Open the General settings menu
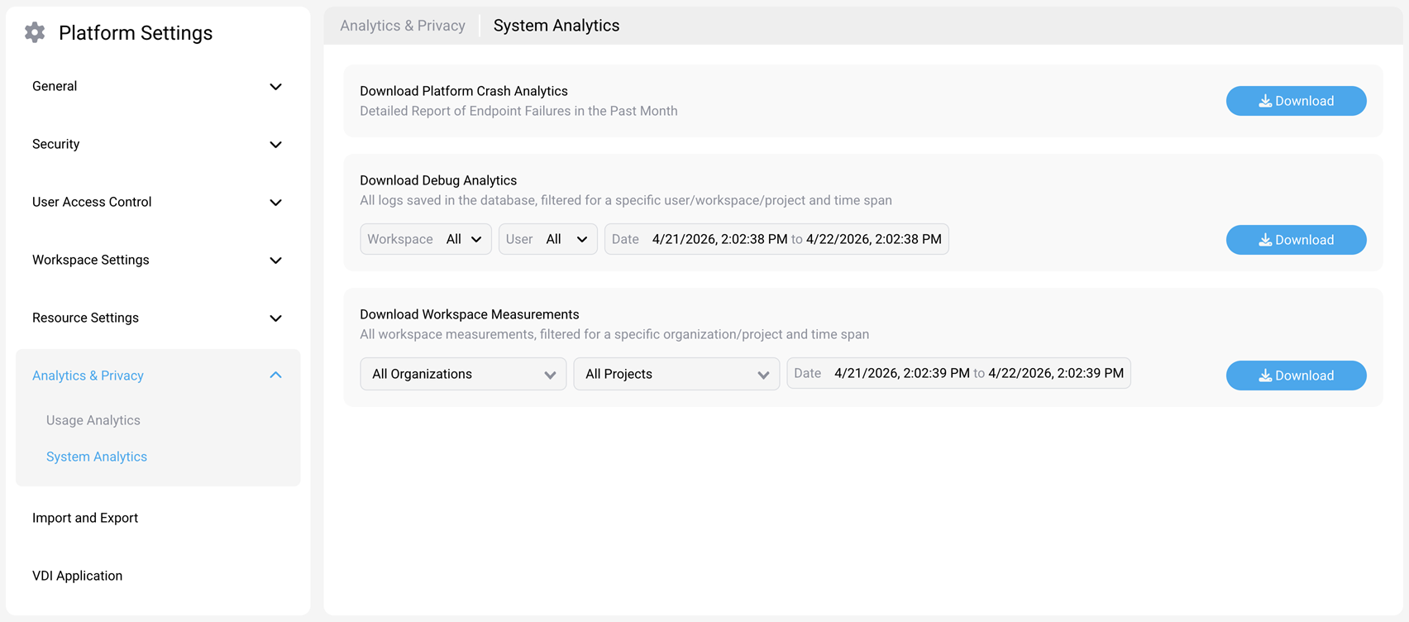Screen dimensions: 1409x622 click(55, 86)
